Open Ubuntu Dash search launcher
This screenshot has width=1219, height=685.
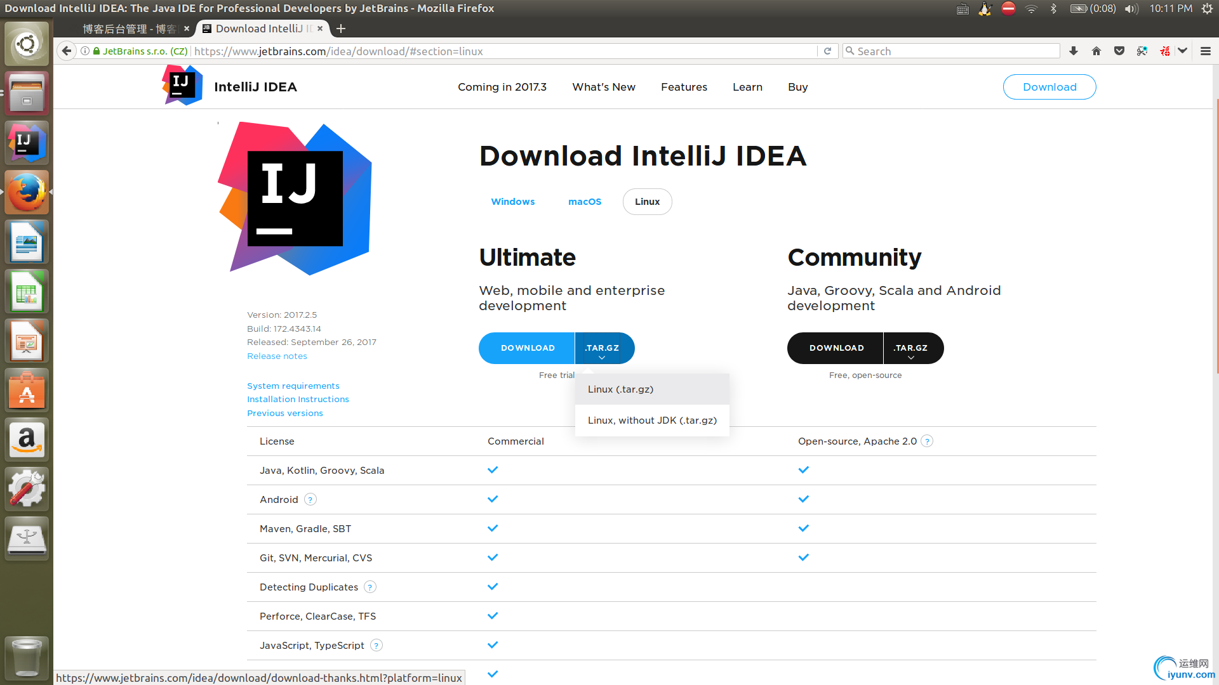point(27,44)
